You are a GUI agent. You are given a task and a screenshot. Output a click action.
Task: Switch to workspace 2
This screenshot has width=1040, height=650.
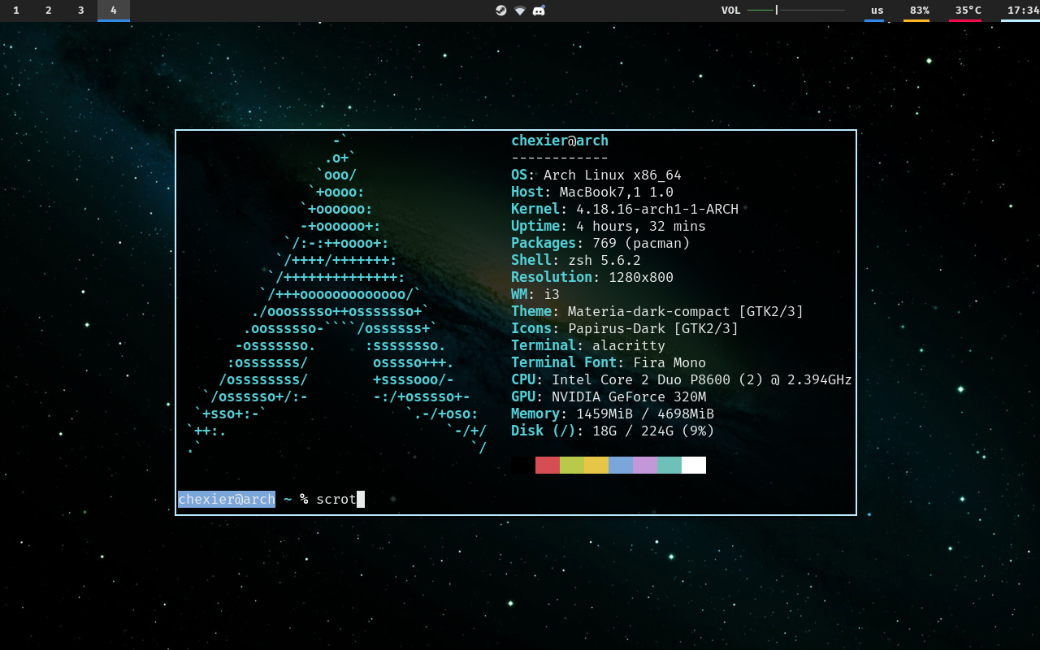click(49, 11)
